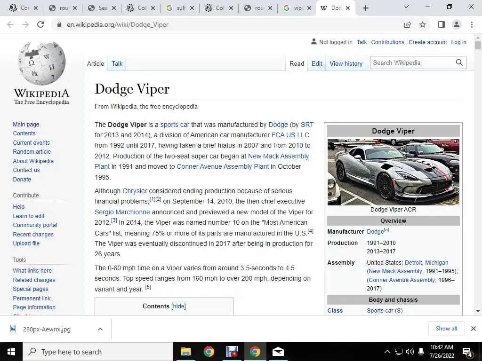This screenshot has width=482, height=361.
Task: Reload the page with the refresh icon
Action: [40, 24]
